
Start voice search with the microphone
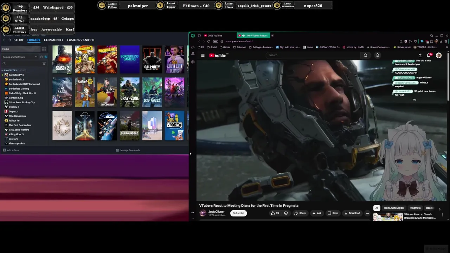coord(378,55)
